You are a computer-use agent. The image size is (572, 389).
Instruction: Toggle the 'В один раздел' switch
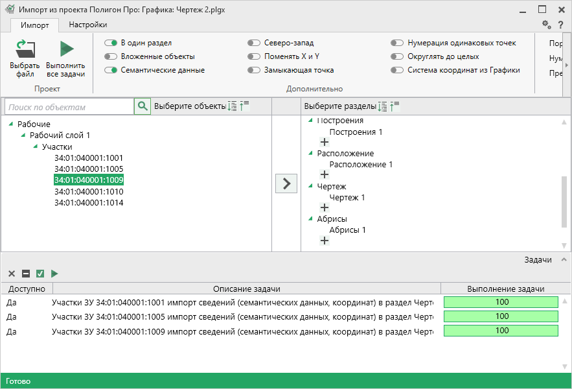pos(111,43)
